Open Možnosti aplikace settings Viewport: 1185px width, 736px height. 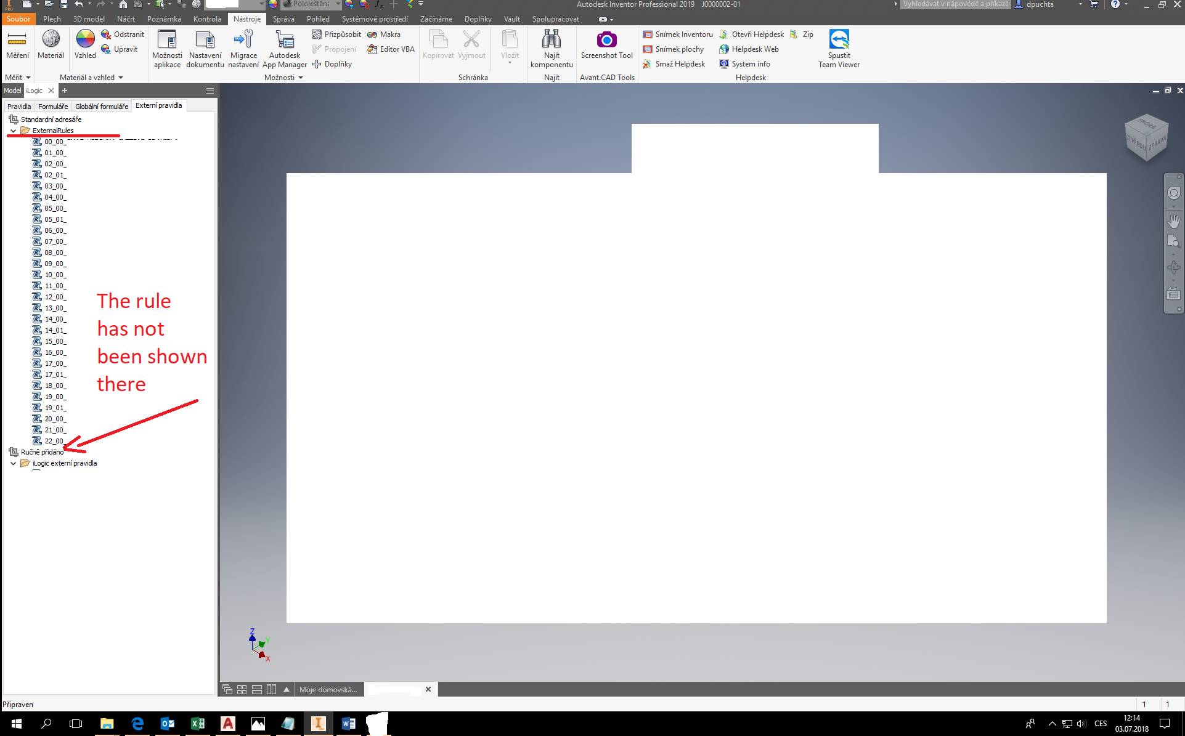167,40
